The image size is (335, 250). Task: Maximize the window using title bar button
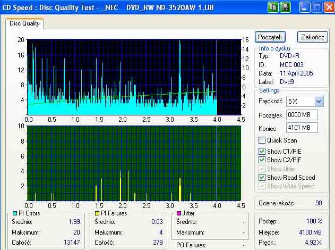[x=317, y=7]
